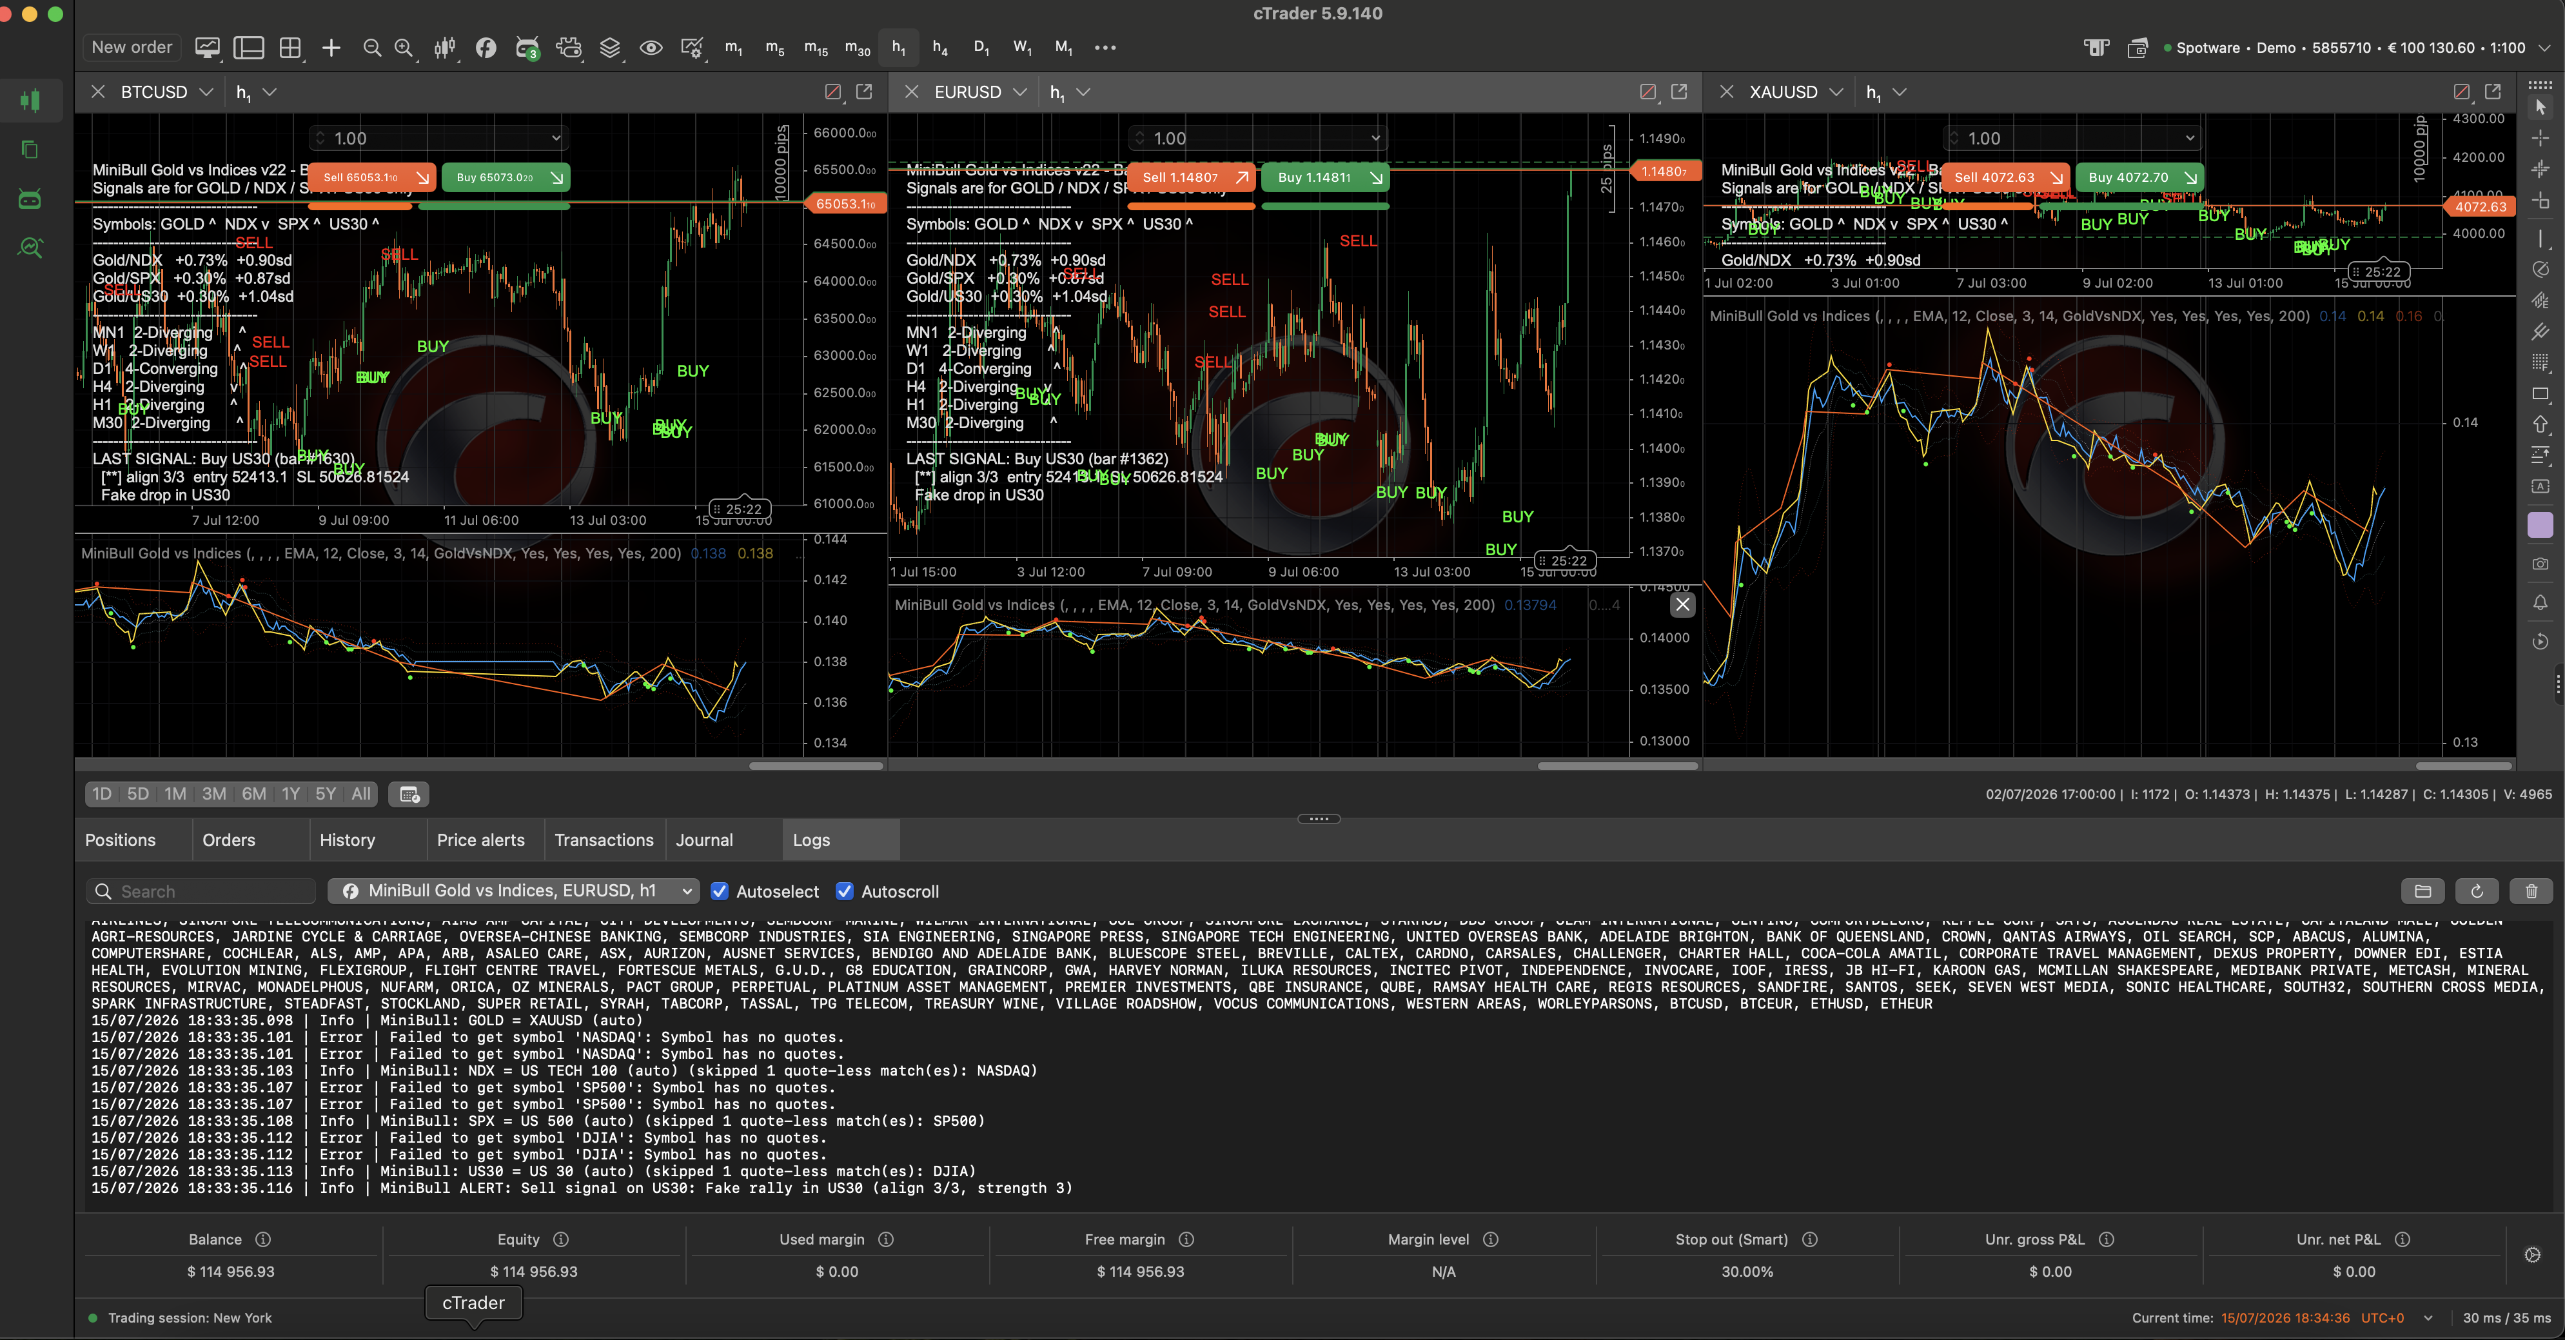Image resolution: width=2565 pixels, height=1340 pixels.
Task: Switch timeframe to m15
Action: [816, 48]
